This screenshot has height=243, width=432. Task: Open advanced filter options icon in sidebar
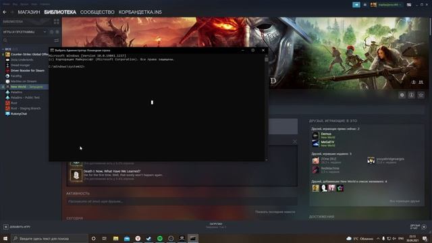coord(57,40)
